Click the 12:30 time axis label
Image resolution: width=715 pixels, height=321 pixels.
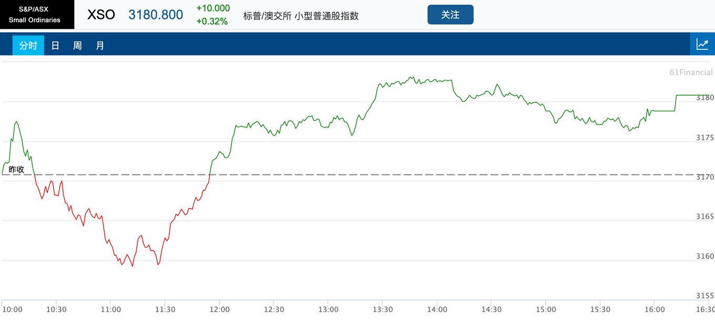click(274, 309)
